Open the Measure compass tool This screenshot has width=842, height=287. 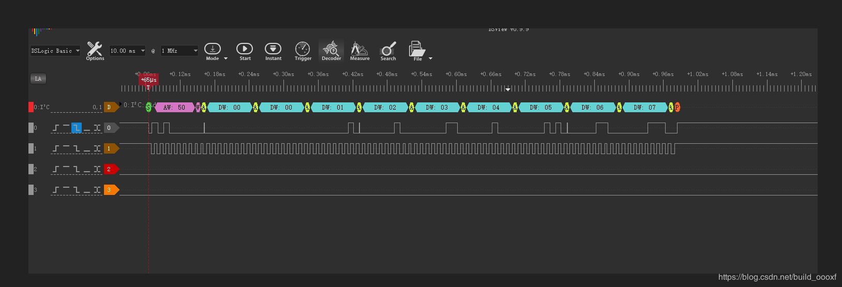pos(359,51)
